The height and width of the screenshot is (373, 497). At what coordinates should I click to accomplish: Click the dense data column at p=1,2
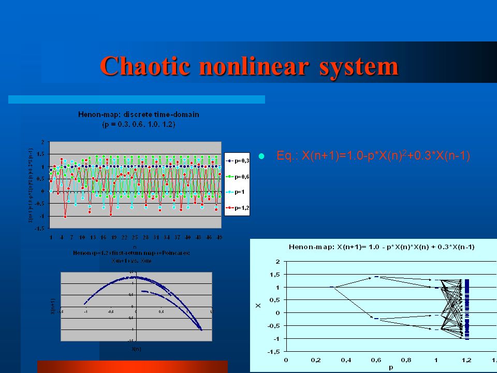[467, 309]
